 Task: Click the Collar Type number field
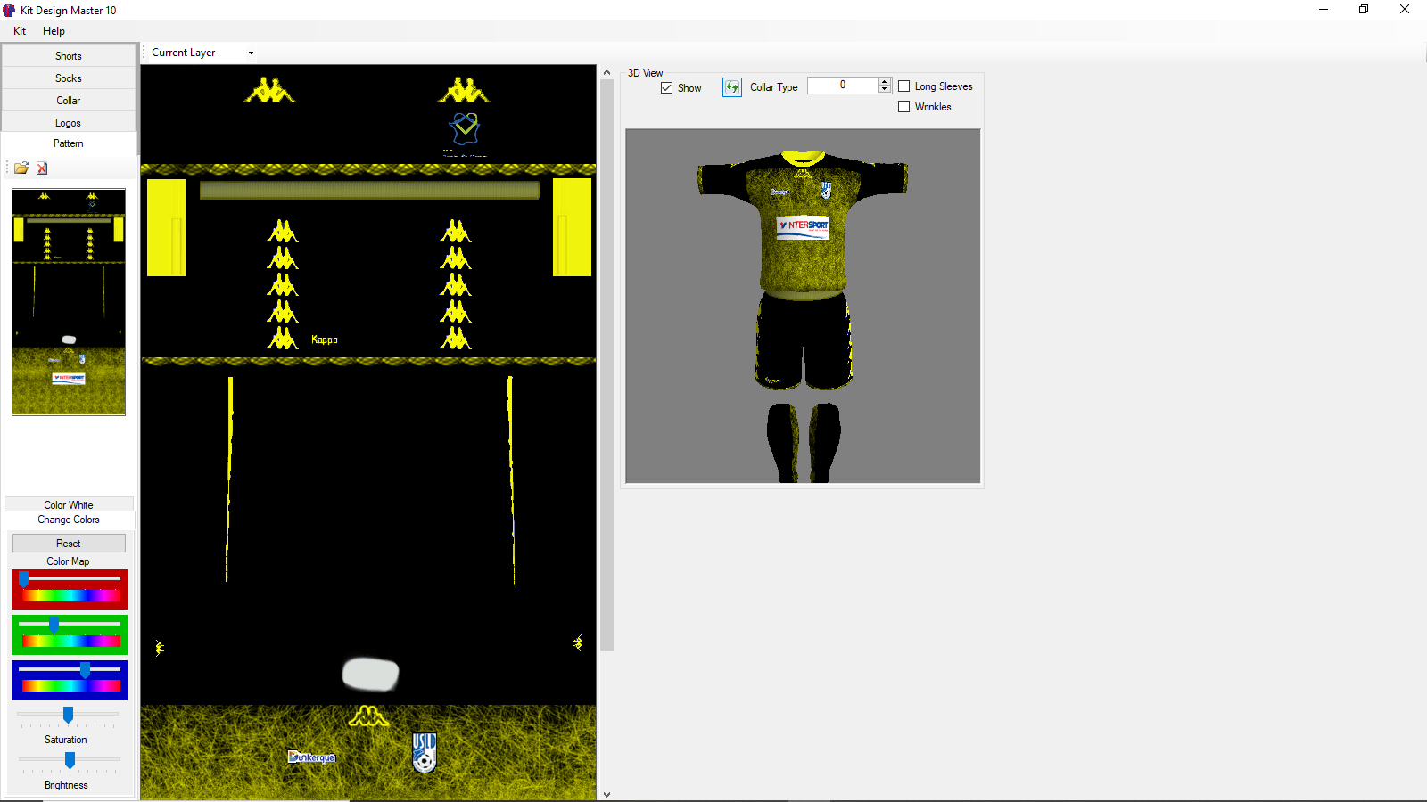(842, 86)
